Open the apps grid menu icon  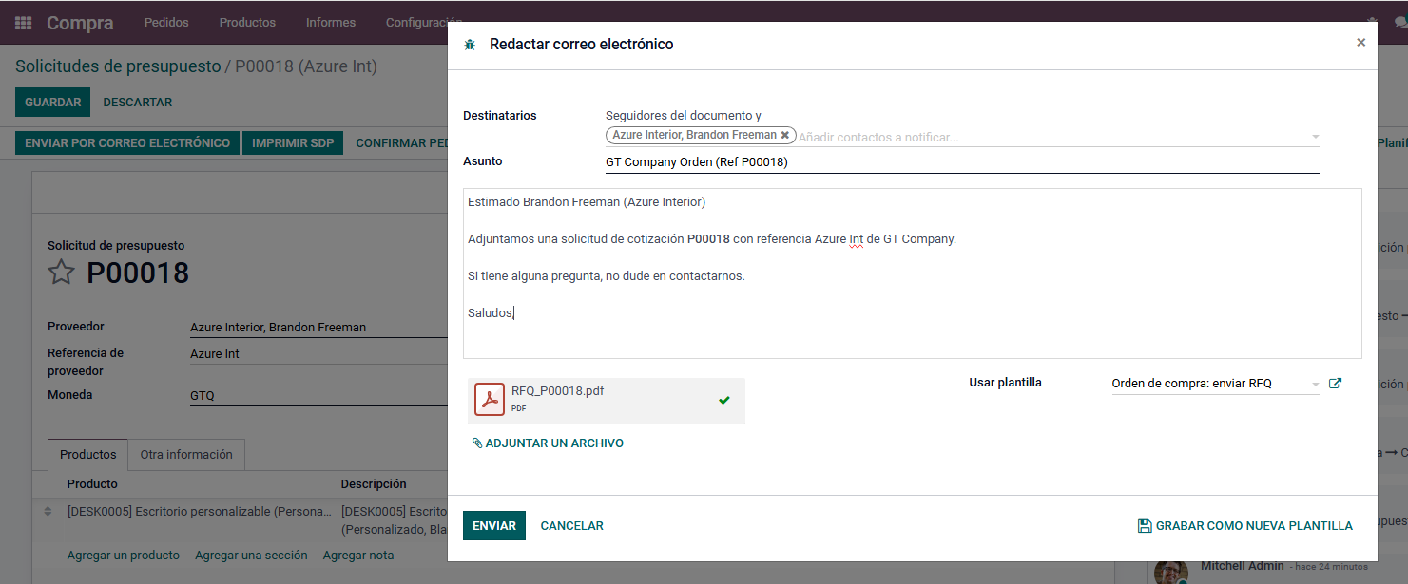[23, 23]
